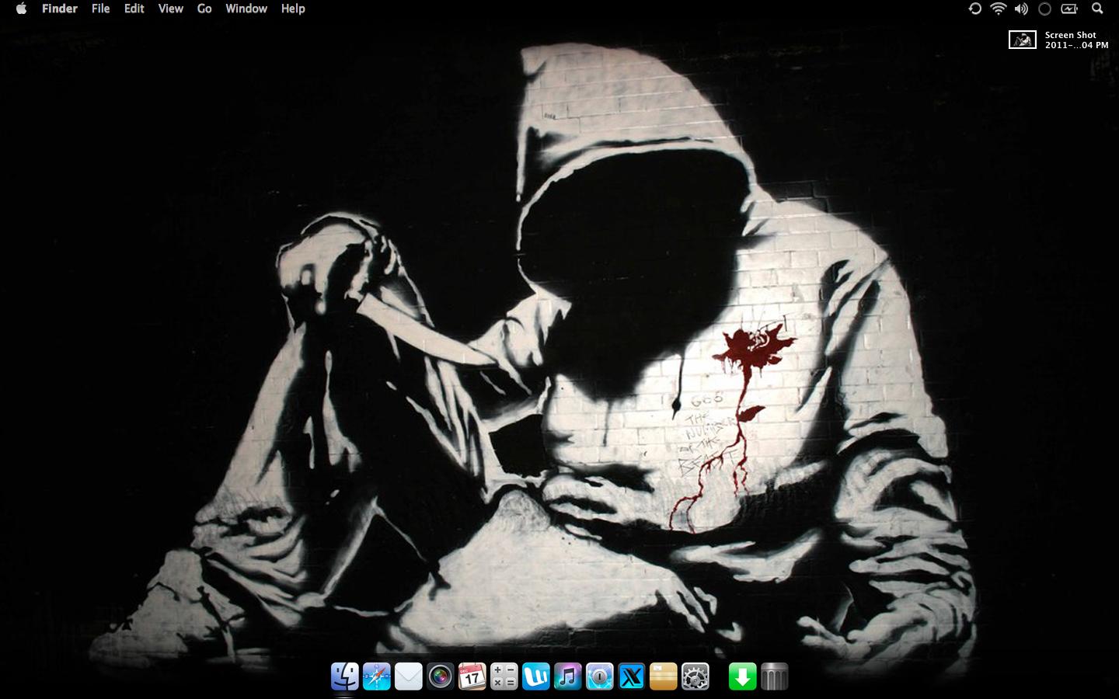The height and width of the screenshot is (699, 1119).
Task: Open Spotlight search magnifier
Action: (x=1097, y=9)
